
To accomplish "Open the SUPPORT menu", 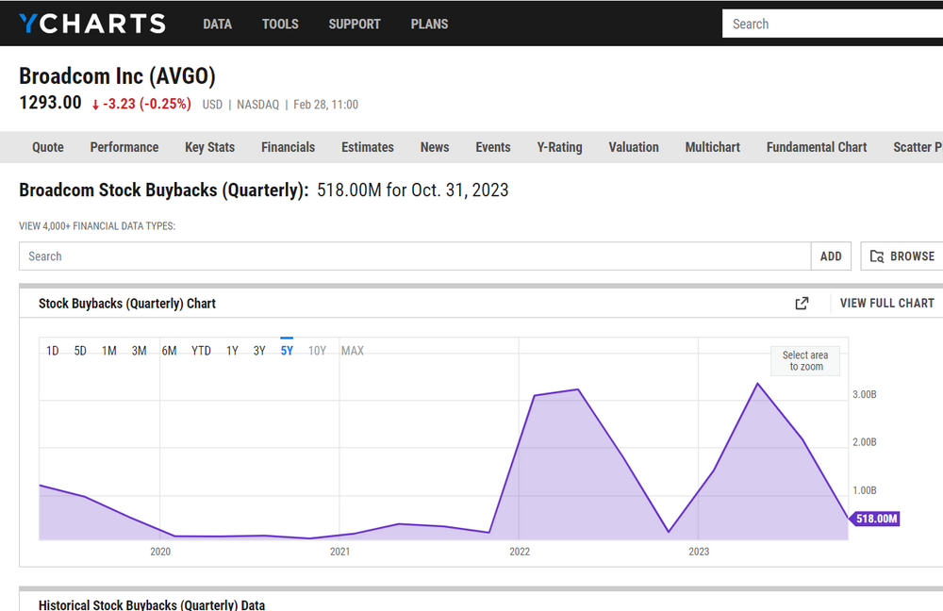I will [x=355, y=24].
